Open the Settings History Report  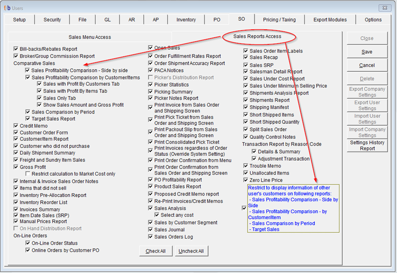(367, 145)
